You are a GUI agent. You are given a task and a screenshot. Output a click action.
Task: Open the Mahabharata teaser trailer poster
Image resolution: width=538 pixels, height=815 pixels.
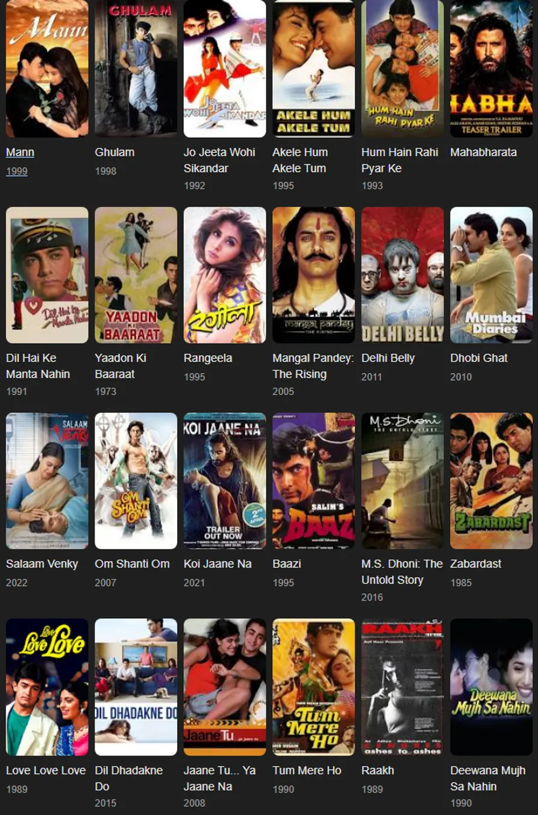tap(492, 69)
